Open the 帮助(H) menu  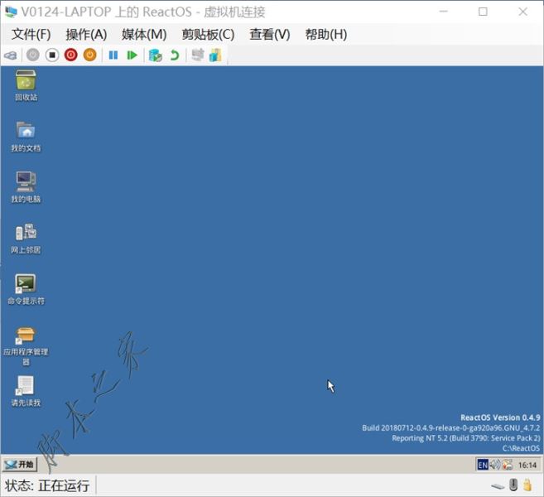click(x=326, y=34)
